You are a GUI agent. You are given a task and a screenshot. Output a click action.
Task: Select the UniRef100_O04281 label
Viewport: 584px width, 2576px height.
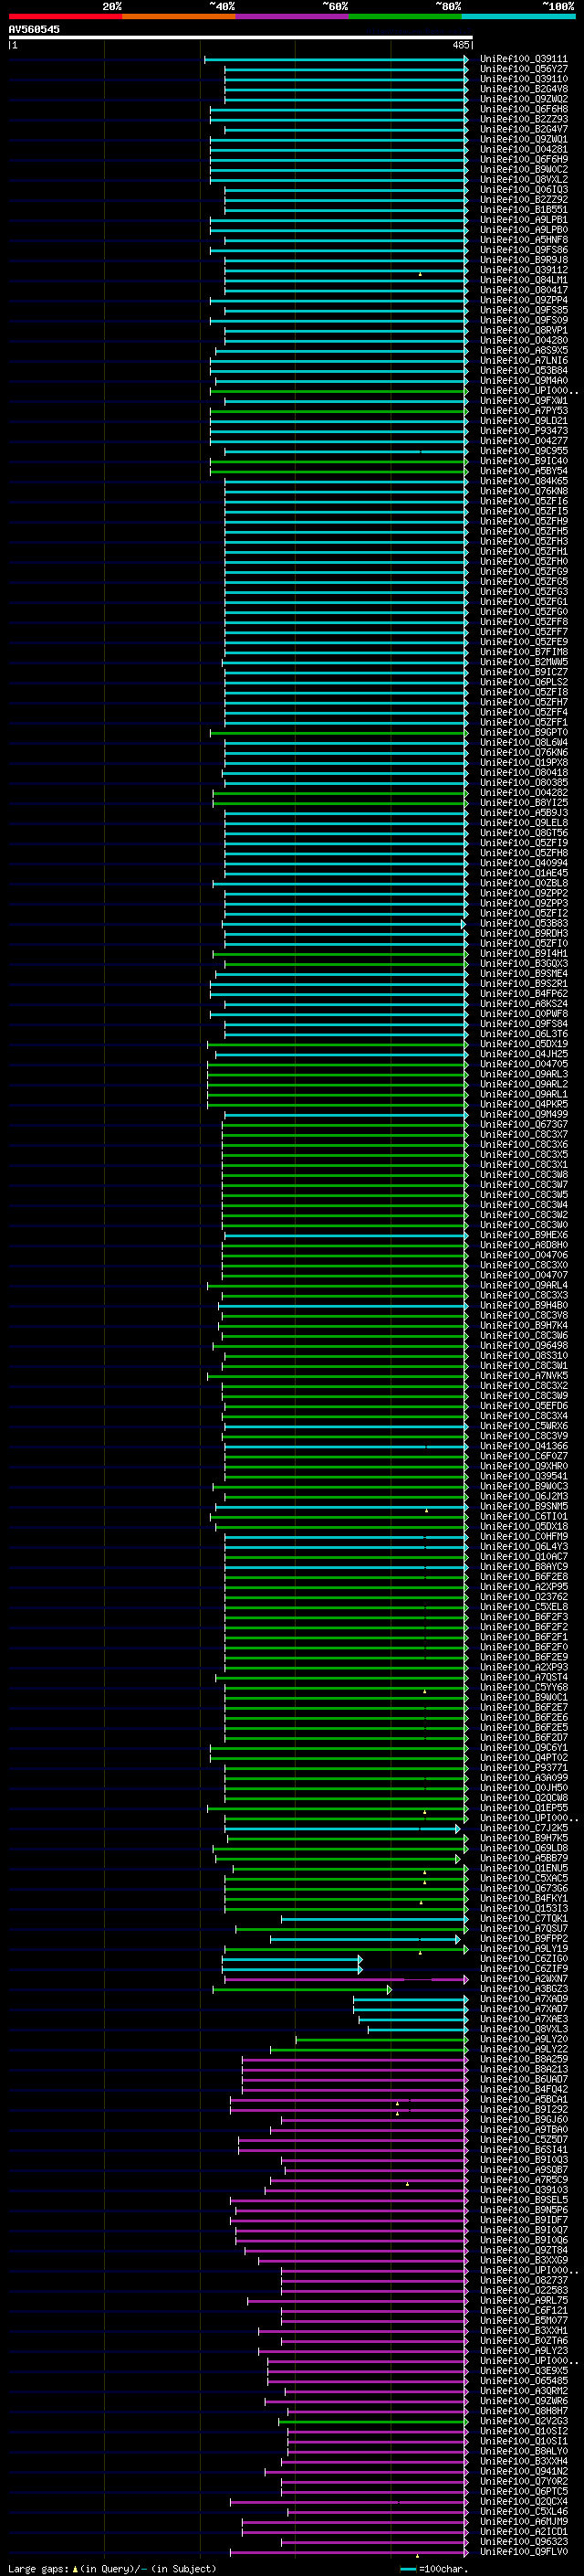point(524,149)
